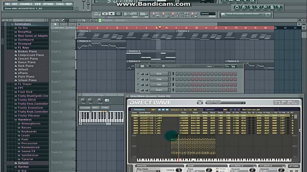307x172 pixels.
Task: Click the play/pause transport button
Action: click(105, 14)
